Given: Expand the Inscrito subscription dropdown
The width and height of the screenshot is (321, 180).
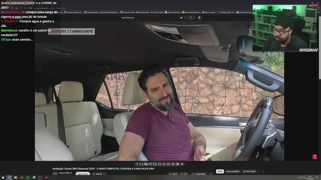Looking at the screenshot, I should coord(99,174).
